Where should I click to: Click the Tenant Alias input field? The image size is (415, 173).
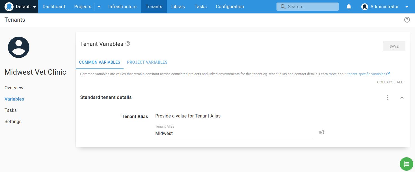coord(234,133)
